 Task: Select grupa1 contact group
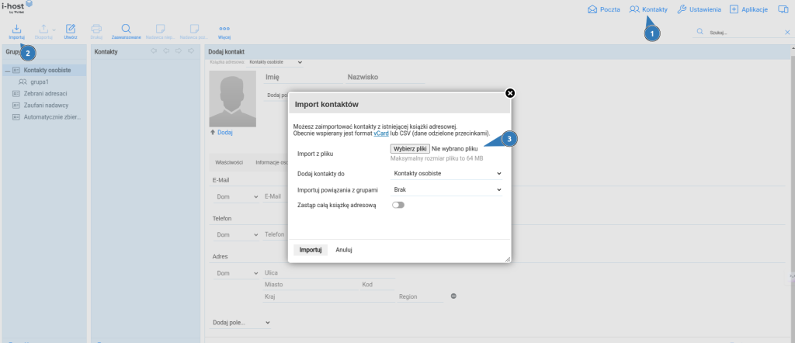tap(39, 81)
